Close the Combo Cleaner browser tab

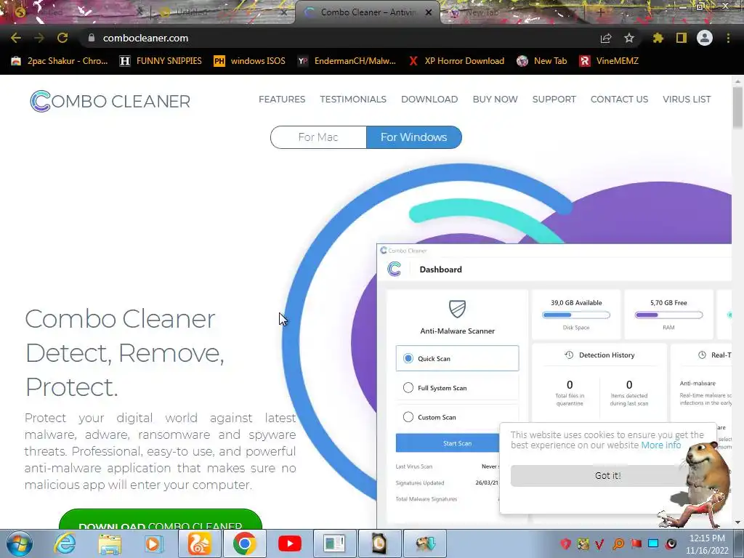point(429,12)
